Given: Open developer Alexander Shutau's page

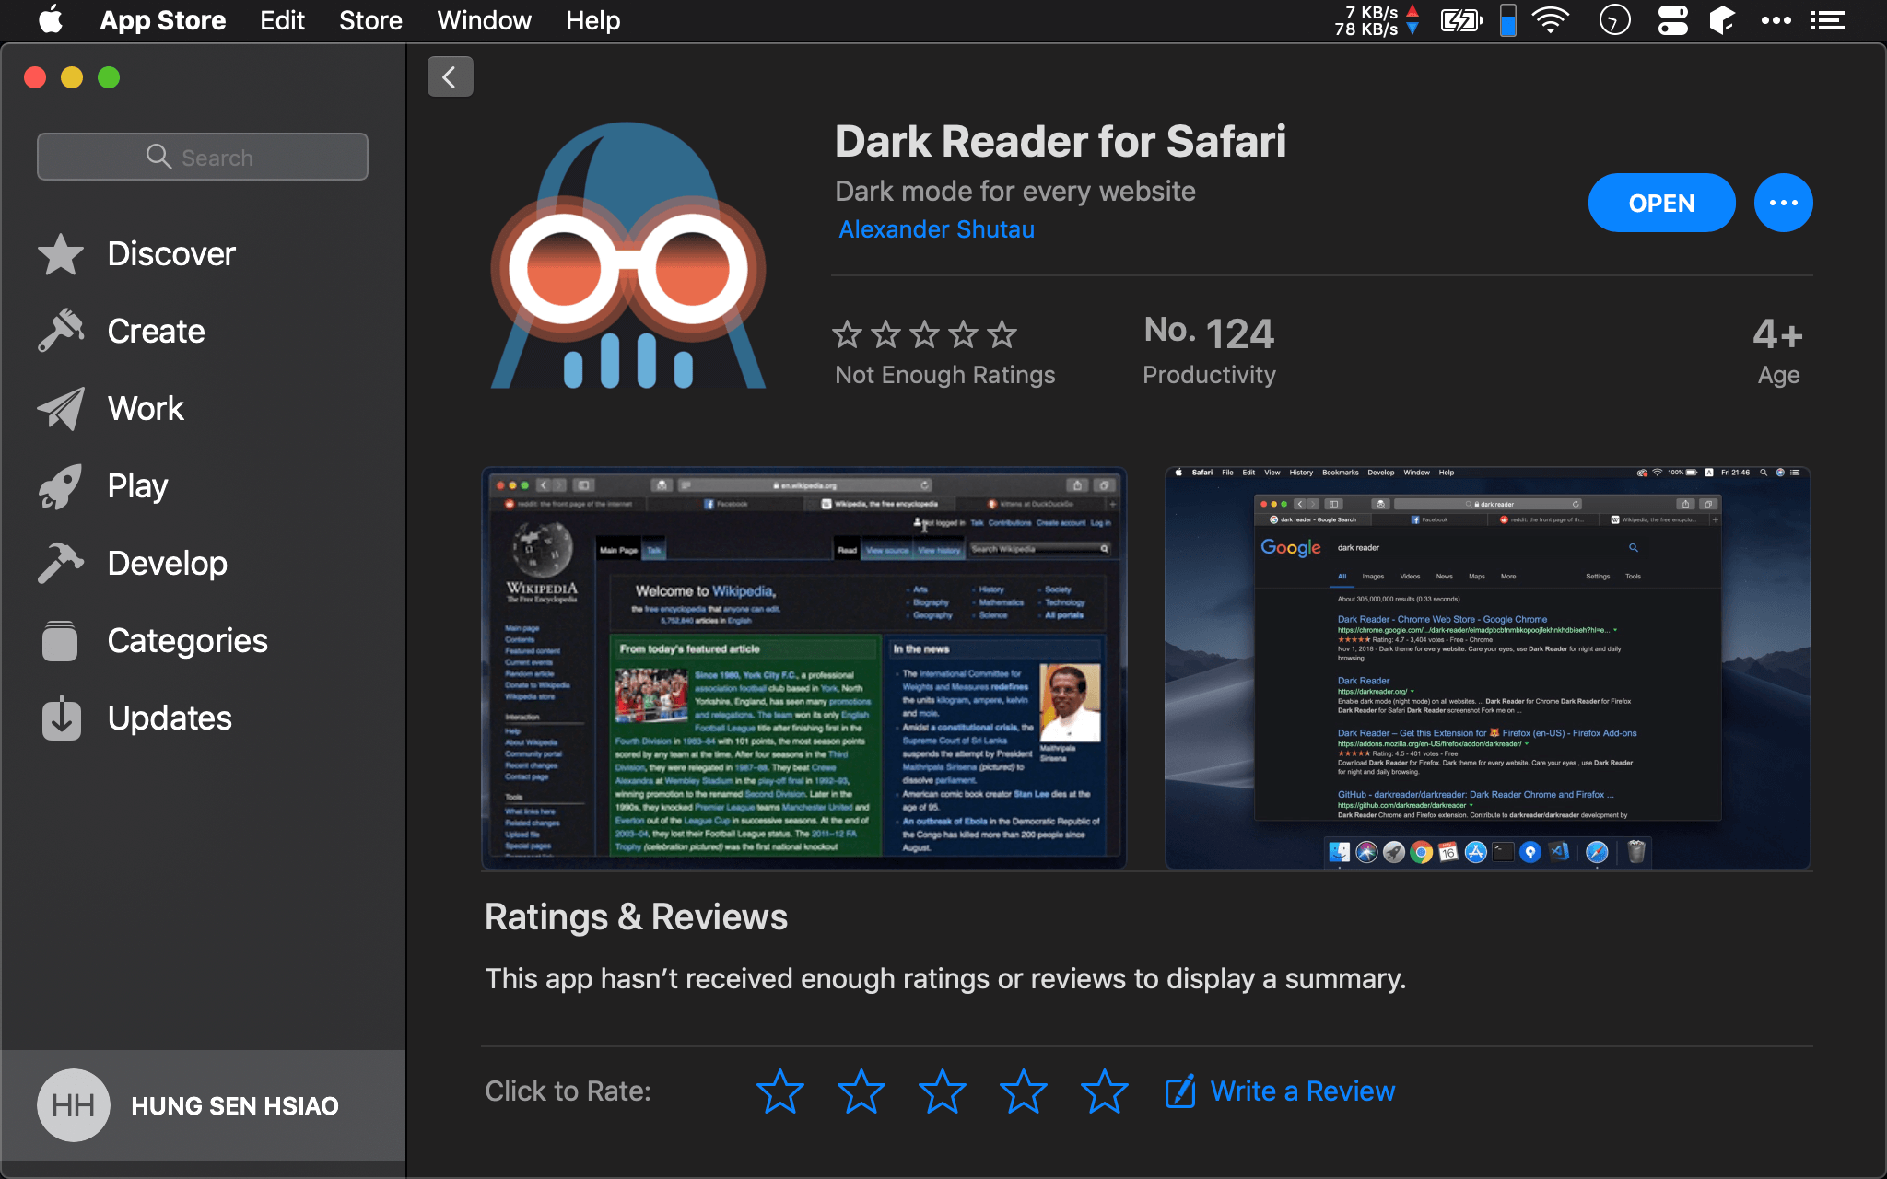Looking at the screenshot, I should click(x=936, y=229).
